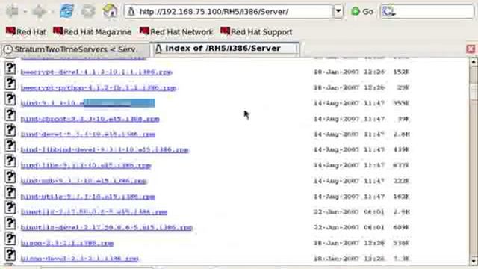Viewport: 478px width, 269px height.
Task: Click the Go button
Action: pyautogui.click(x=362, y=12)
